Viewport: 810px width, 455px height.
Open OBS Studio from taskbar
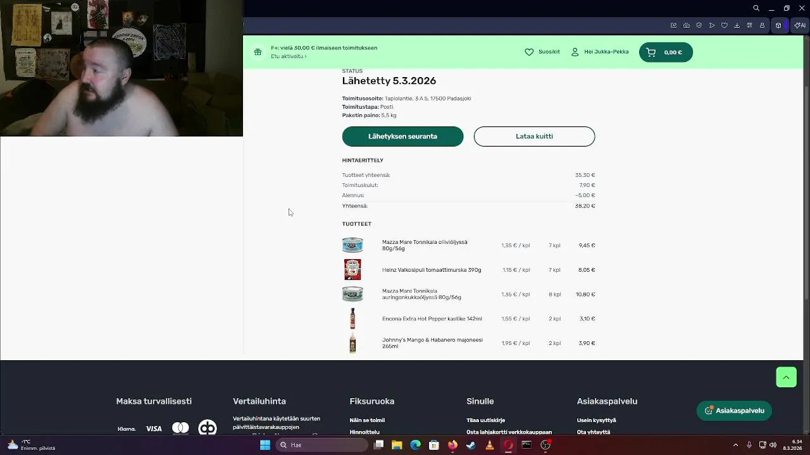tap(545, 445)
